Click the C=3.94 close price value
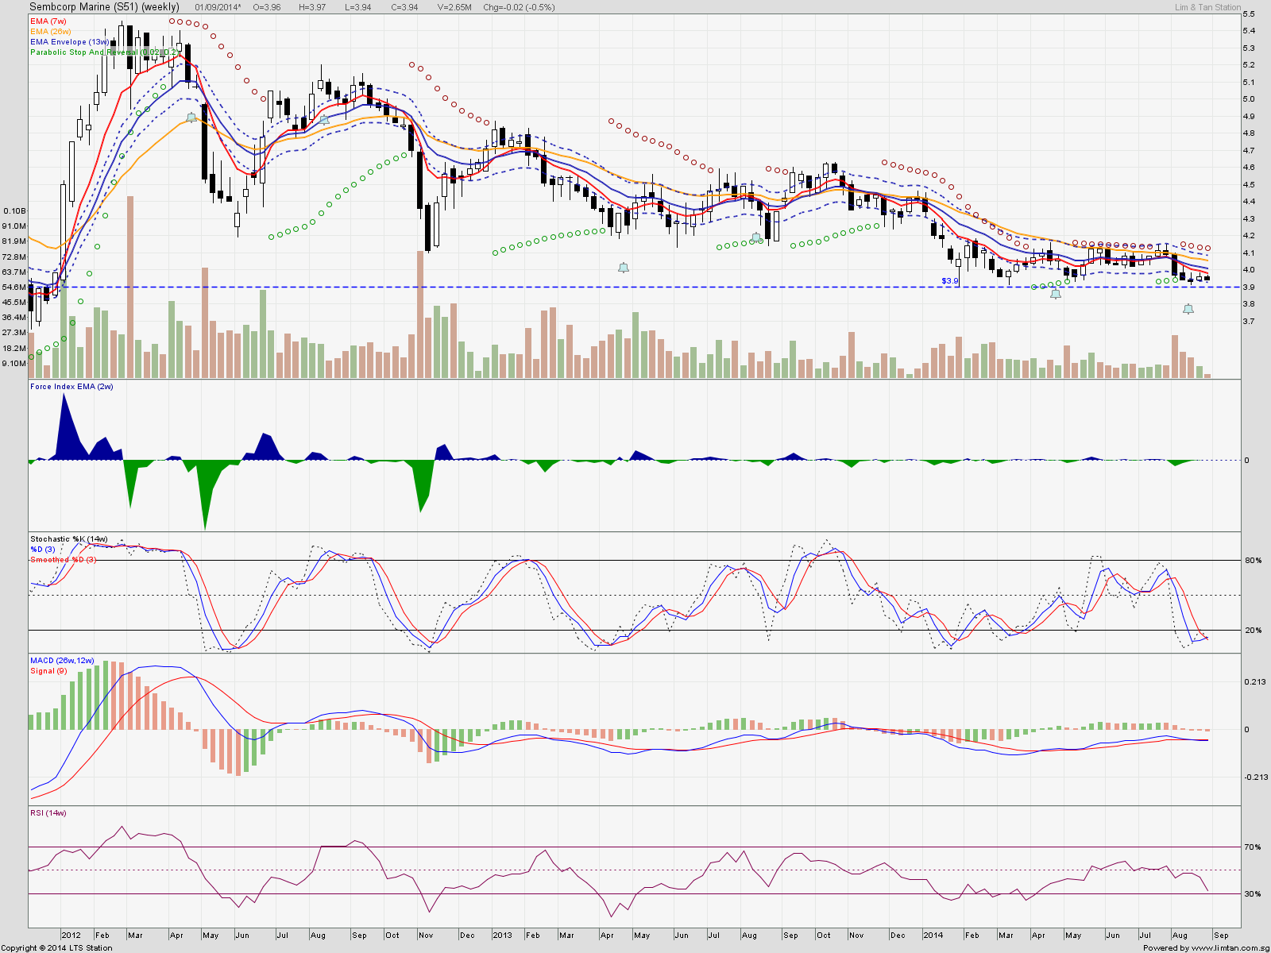 coord(404,7)
